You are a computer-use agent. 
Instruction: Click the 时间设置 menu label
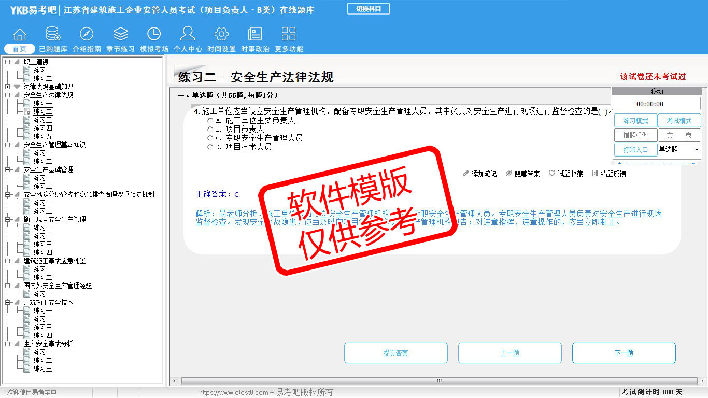221,49
